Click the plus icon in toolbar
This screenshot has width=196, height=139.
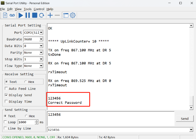[50, 15]
